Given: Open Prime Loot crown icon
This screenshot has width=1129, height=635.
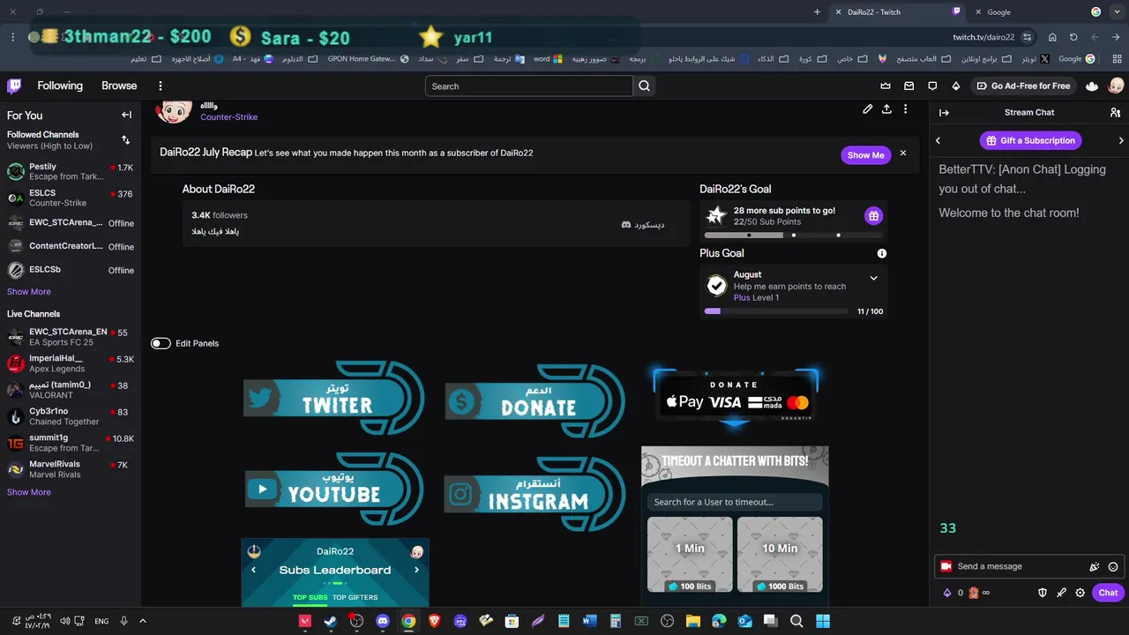Looking at the screenshot, I should [886, 86].
